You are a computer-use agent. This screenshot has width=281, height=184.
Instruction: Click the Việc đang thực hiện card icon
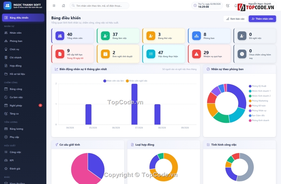(x=151, y=54)
